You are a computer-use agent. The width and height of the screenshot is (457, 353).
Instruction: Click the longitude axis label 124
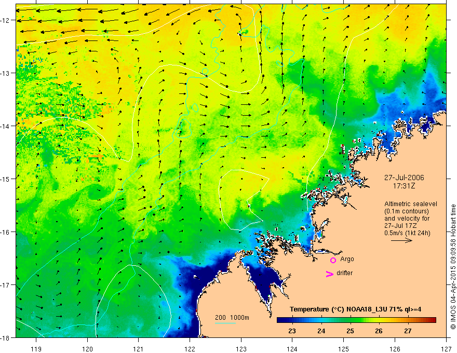(292, 349)
